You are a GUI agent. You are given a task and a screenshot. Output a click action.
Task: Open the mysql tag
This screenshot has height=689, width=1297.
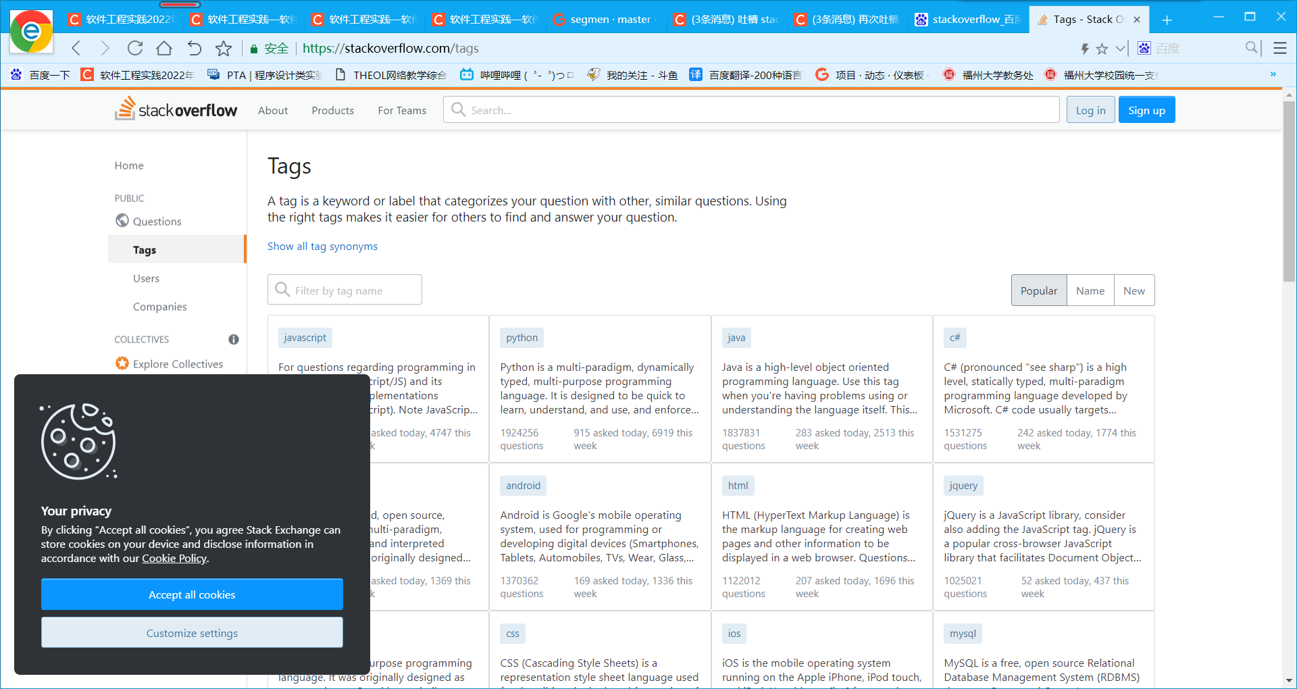(963, 634)
